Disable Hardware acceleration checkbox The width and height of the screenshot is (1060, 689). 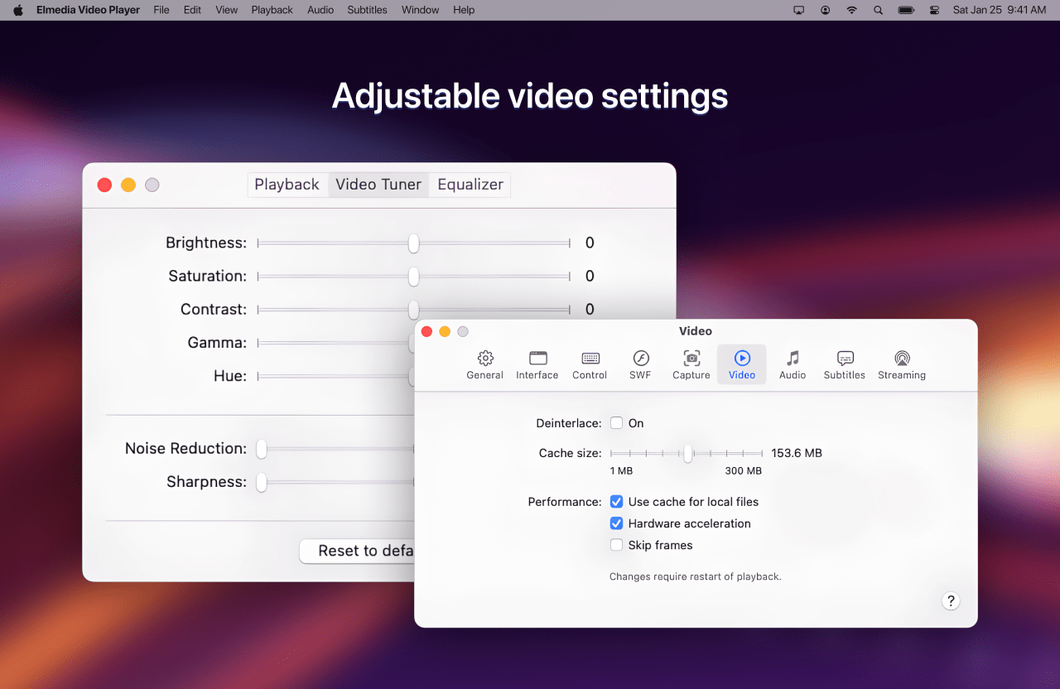point(616,523)
